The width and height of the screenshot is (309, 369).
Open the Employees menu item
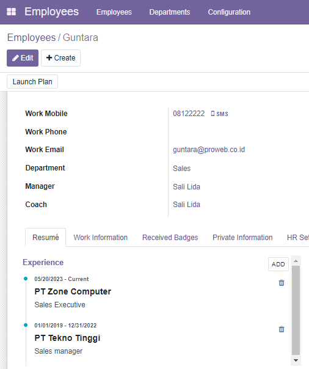pyautogui.click(x=114, y=12)
